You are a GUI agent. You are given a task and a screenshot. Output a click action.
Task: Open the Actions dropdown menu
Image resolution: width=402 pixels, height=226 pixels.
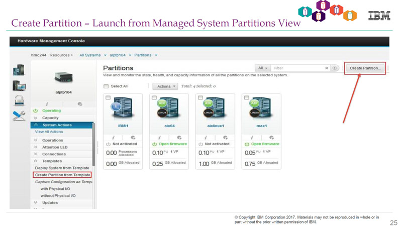(165, 86)
